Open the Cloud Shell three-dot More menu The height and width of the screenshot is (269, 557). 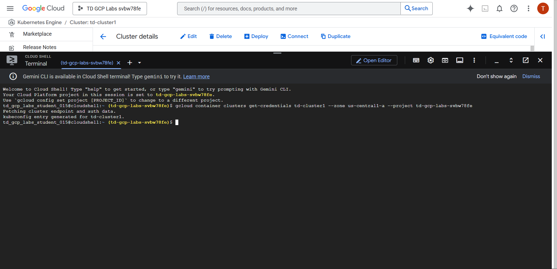click(474, 60)
